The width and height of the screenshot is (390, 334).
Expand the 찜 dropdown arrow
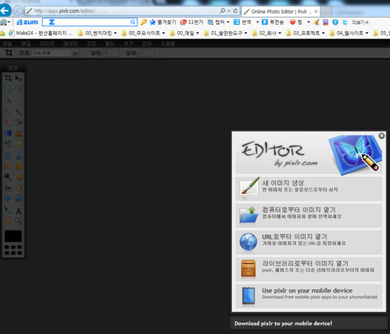tap(308, 22)
